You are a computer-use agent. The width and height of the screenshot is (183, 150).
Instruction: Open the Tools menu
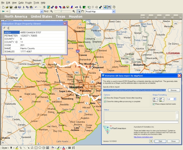pyautogui.click(x=36, y=3)
